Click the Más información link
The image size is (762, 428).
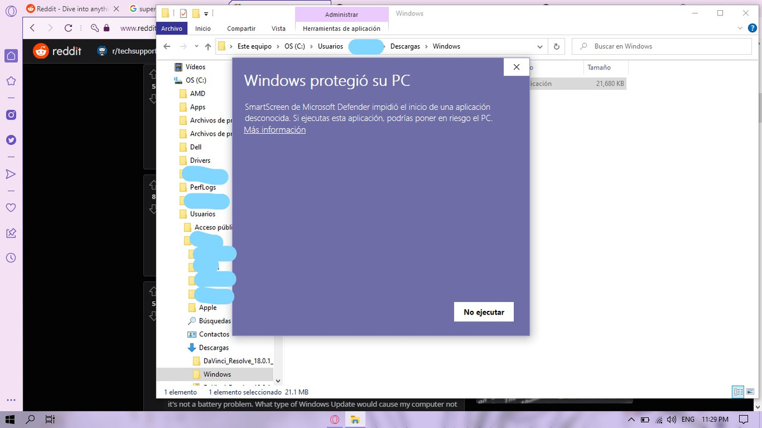274,130
